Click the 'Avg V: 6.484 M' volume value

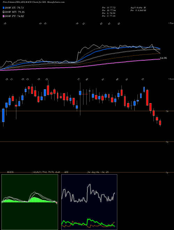coord(138,7)
